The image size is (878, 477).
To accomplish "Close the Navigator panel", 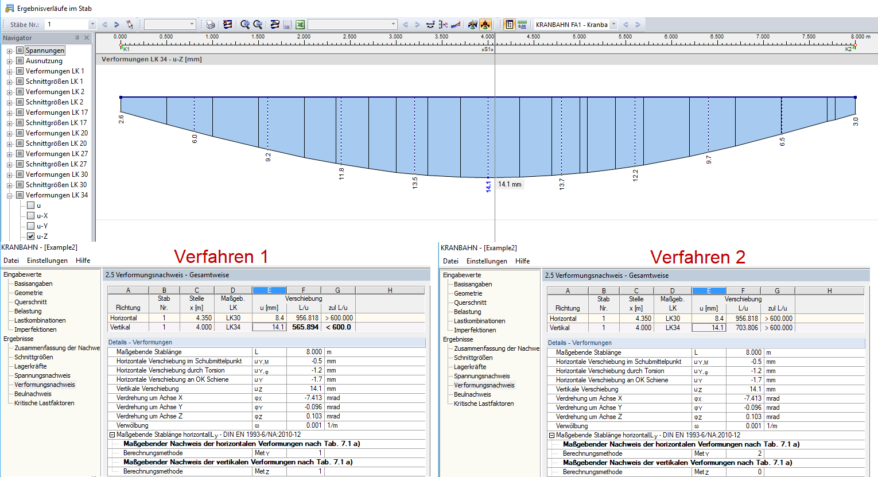I will click(x=87, y=38).
